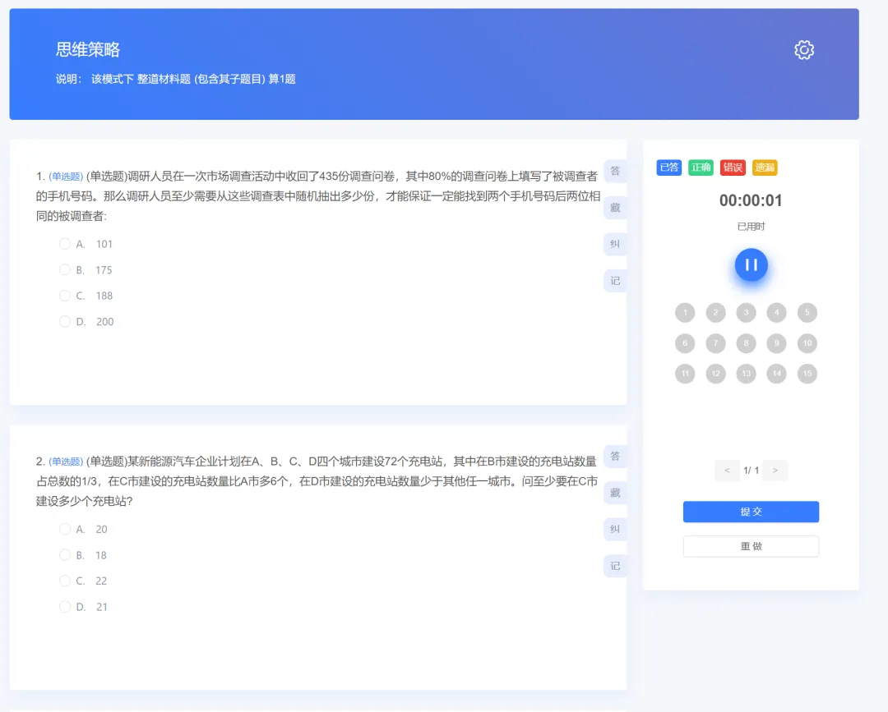Jump to question number 3 circle
Viewport: 888px width, 712px height.
pyautogui.click(x=746, y=312)
